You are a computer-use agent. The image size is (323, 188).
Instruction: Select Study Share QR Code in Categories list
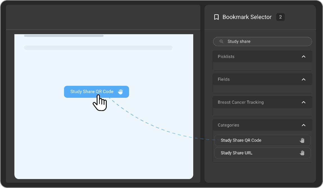click(x=241, y=140)
